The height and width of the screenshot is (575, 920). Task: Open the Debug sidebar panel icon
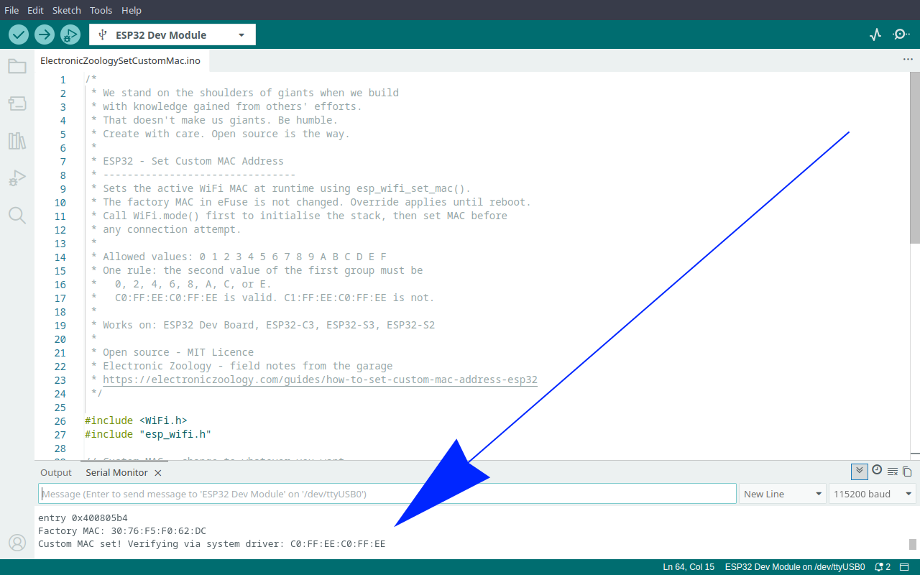pos(17,178)
